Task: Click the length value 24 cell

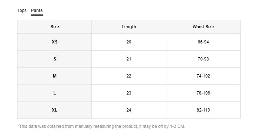Action: pos(129,110)
